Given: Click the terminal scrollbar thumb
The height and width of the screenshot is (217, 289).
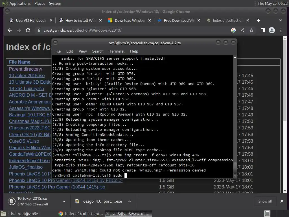Looking at the screenshot, I should tap(235, 168).
